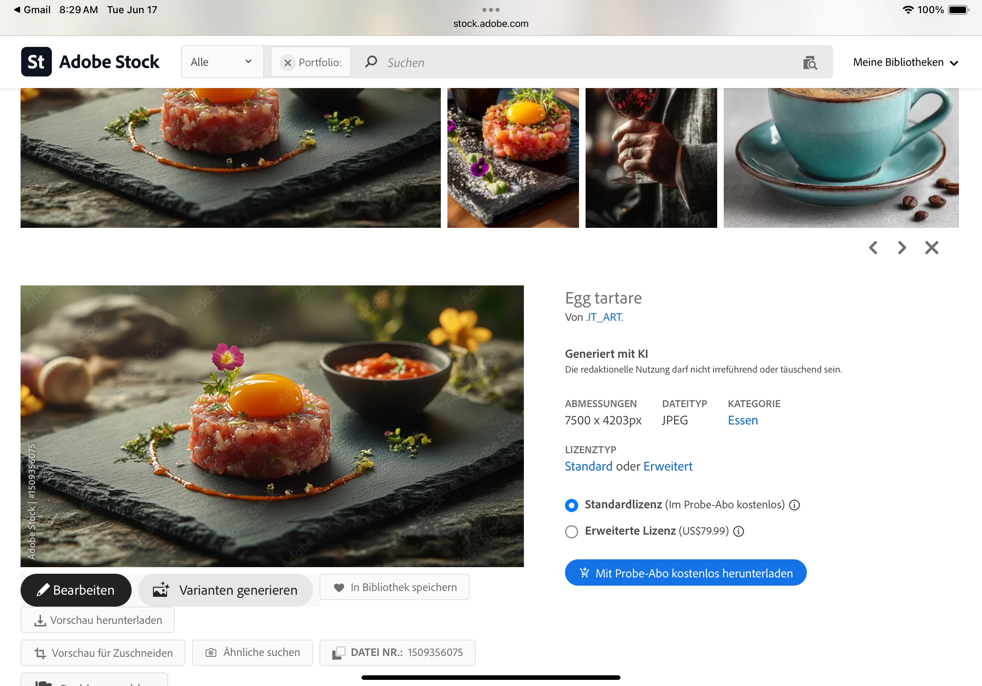Select the Erweiterte Lizenz radio button

pyautogui.click(x=572, y=532)
